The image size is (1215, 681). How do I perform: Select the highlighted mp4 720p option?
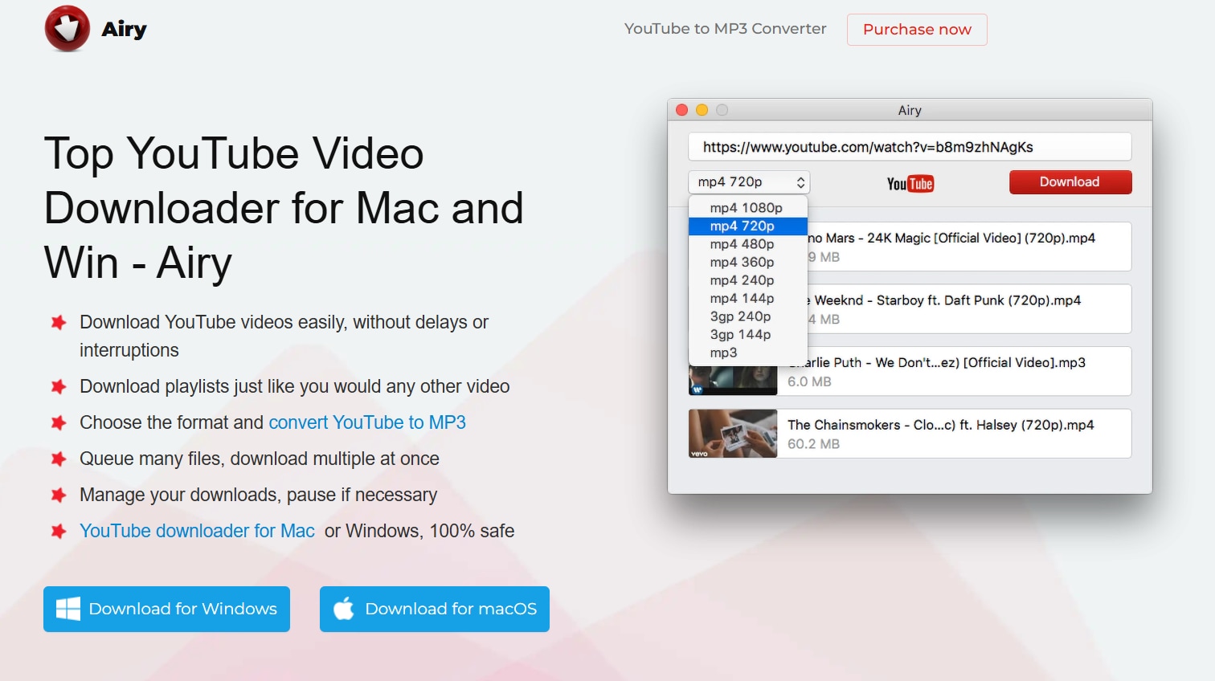click(x=748, y=226)
